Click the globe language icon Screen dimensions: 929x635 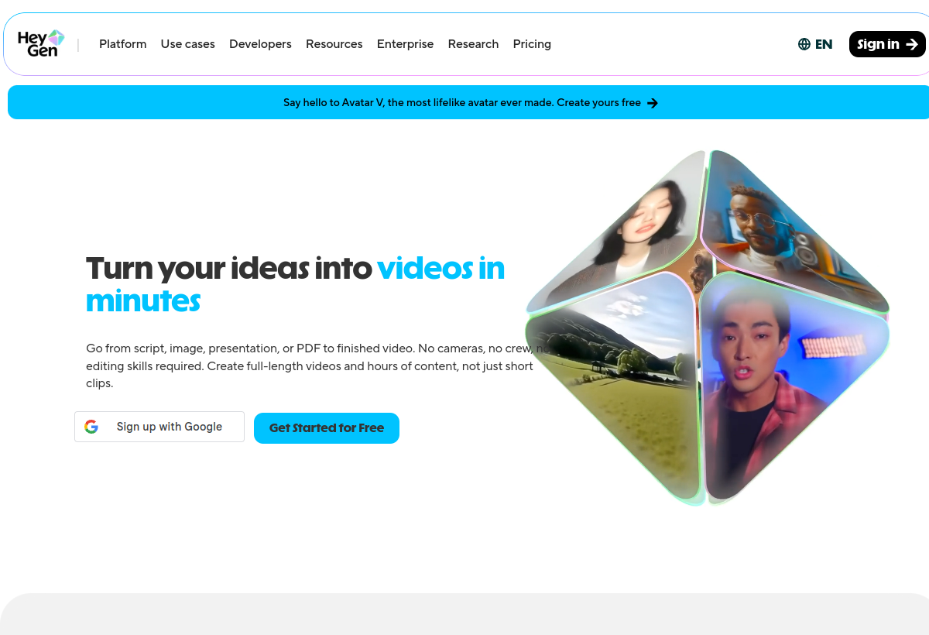tap(804, 44)
